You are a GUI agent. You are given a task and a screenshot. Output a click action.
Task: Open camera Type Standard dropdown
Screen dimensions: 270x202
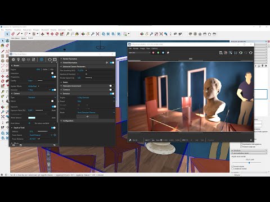pos(42,98)
